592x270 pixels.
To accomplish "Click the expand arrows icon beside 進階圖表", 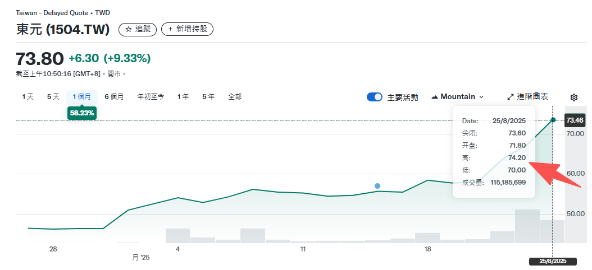I will tap(511, 97).
